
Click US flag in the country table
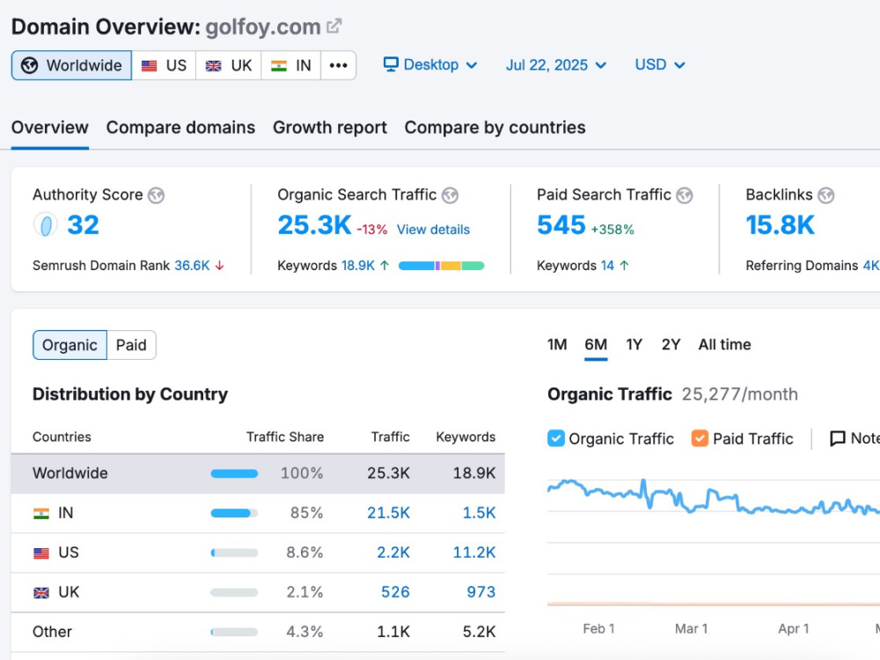(x=41, y=553)
